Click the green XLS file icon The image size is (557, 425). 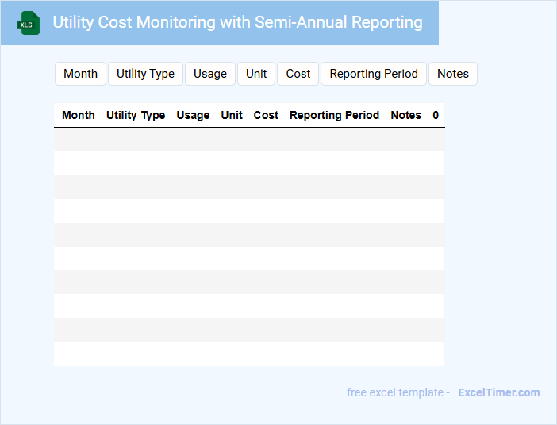point(29,23)
